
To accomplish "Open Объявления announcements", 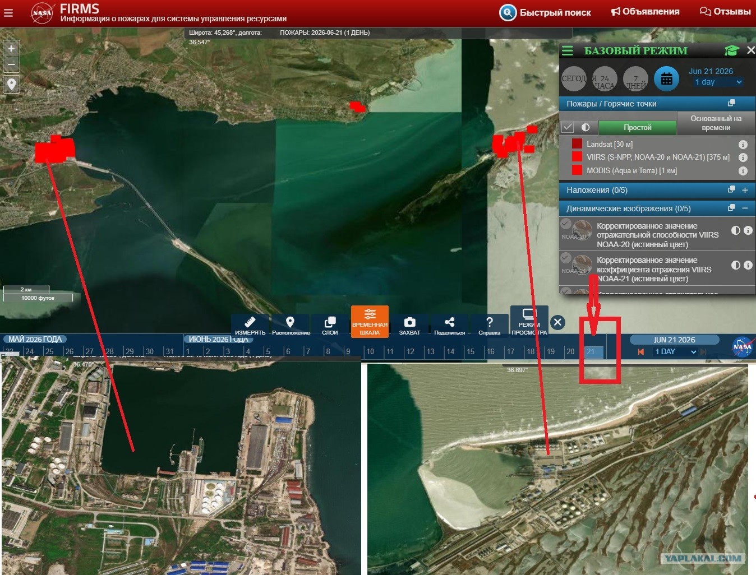I will 645,12.
